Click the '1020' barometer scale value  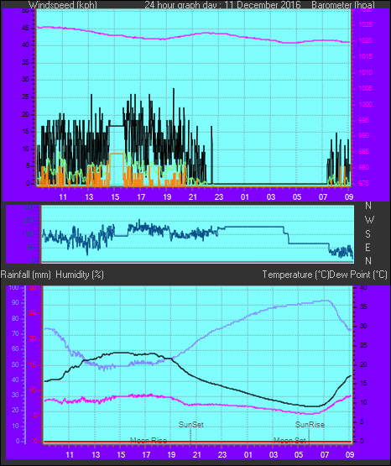366,40
